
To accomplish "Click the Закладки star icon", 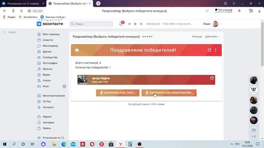I will tap(39, 123).
